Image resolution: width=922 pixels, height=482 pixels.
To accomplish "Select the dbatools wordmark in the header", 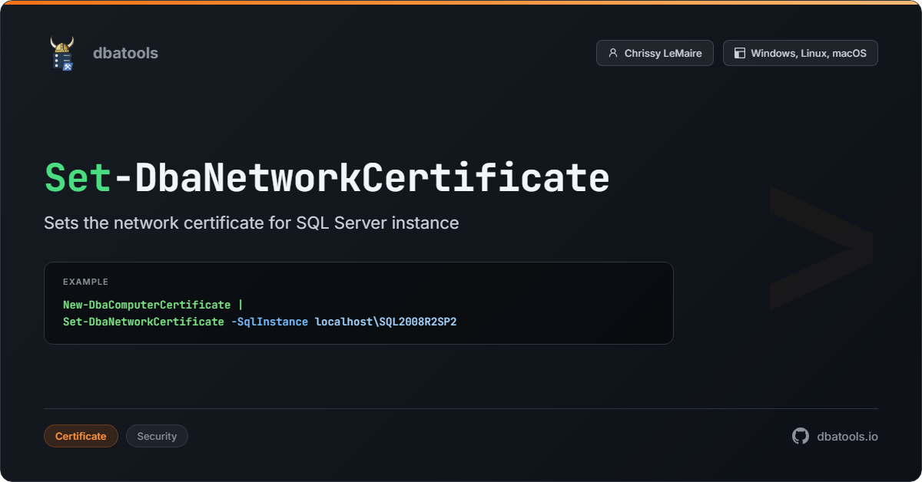I will click(x=125, y=53).
